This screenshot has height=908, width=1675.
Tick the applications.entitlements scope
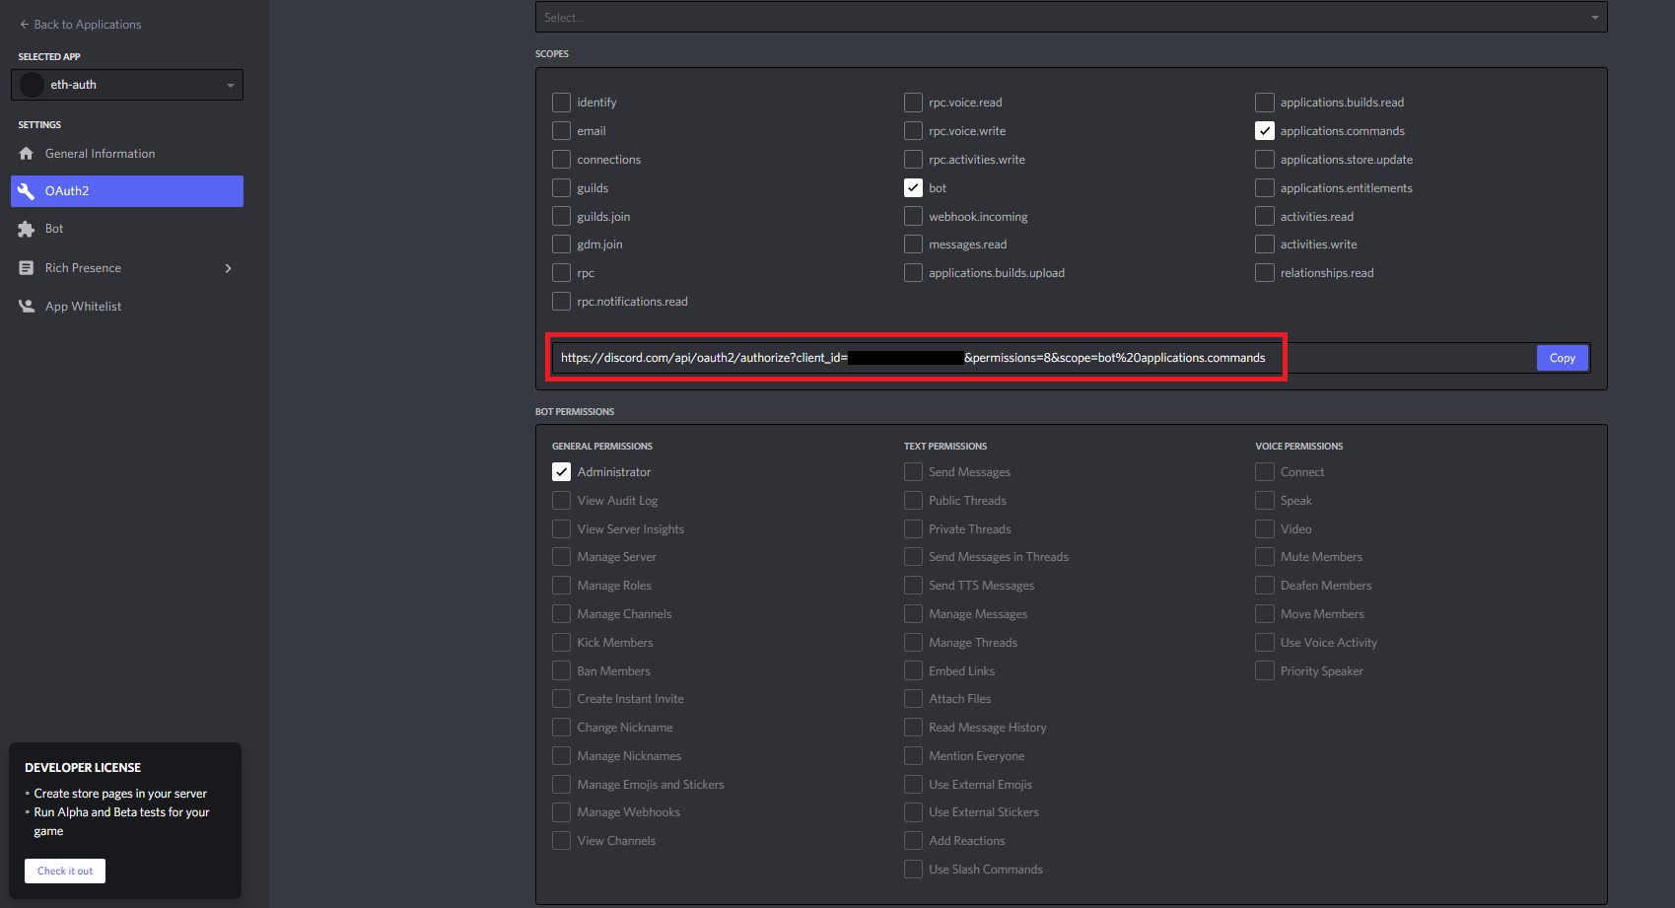(1264, 187)
